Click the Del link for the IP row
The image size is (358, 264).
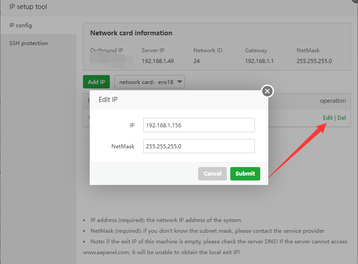pyautogui.click(x=341, y=118)
